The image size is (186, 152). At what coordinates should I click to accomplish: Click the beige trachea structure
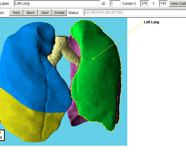point(64,51)
